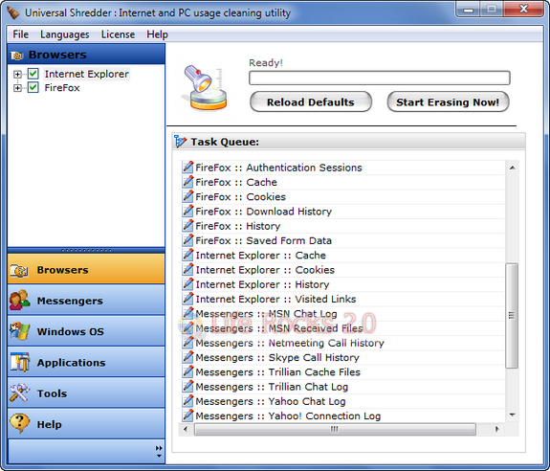This screenshot has height=471, width=550.
Task: Click the horizontal scrollbar thumb in Task Queue
Action: [335, 429]
